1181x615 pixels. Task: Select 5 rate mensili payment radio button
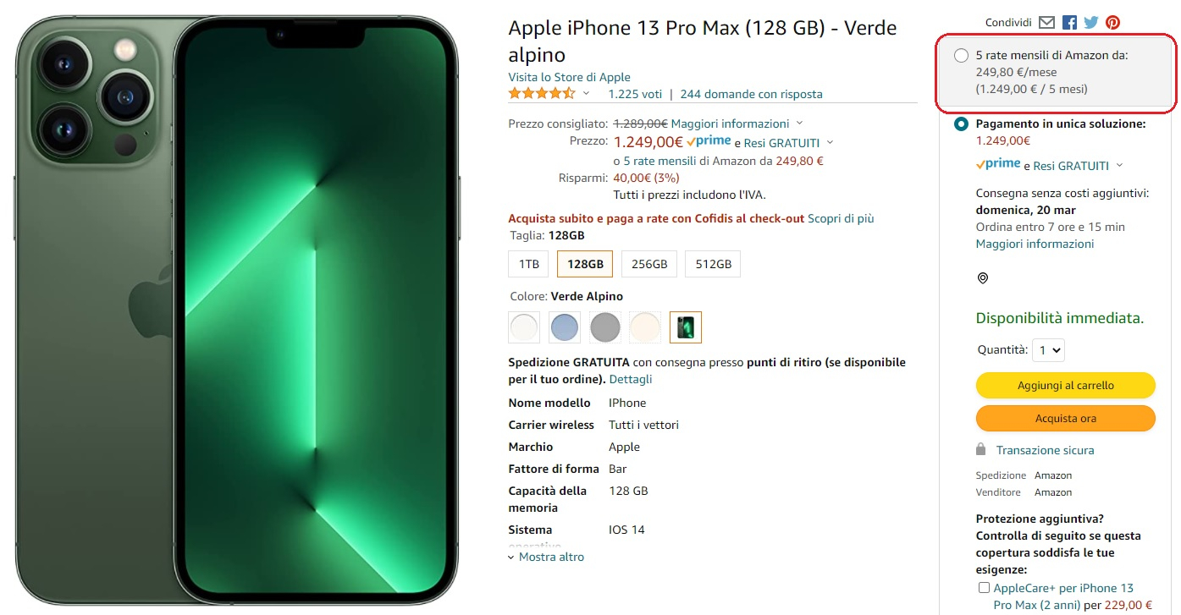[x=961, y=56]
